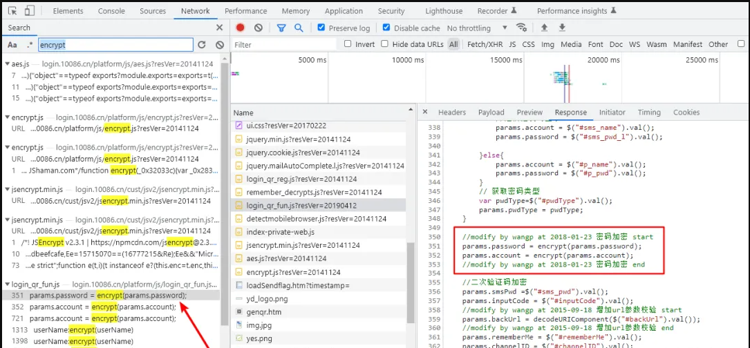
Task: Clear the network log
Action: (x=259, y=28)
